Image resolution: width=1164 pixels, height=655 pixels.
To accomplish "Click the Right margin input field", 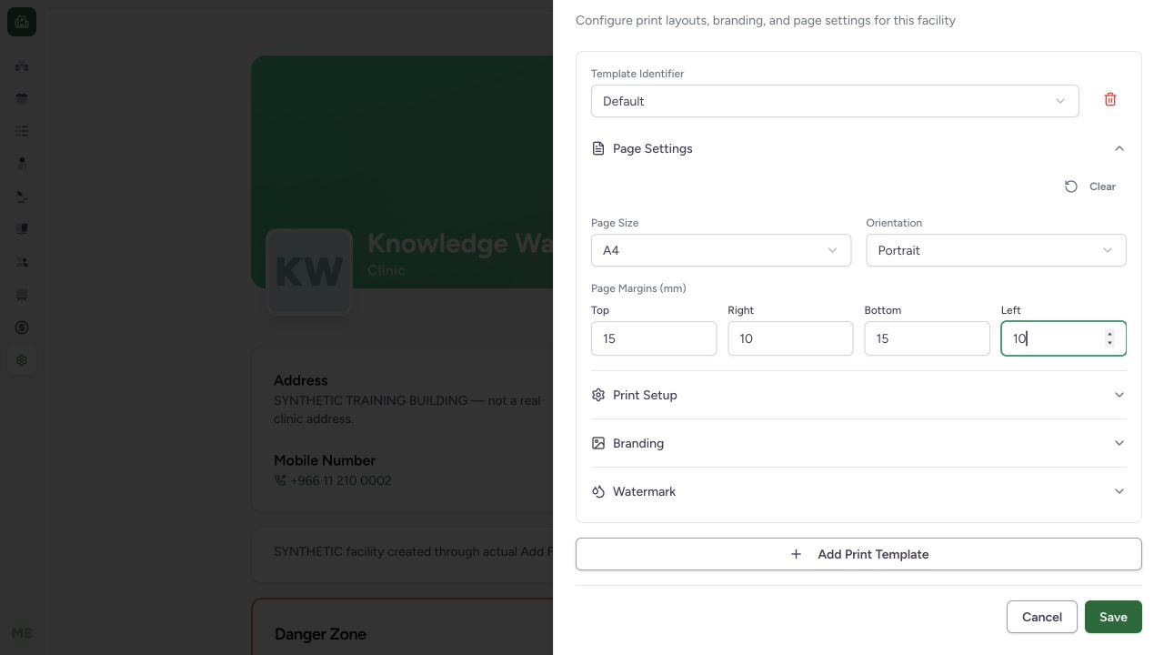I will (x=790, y=338).
